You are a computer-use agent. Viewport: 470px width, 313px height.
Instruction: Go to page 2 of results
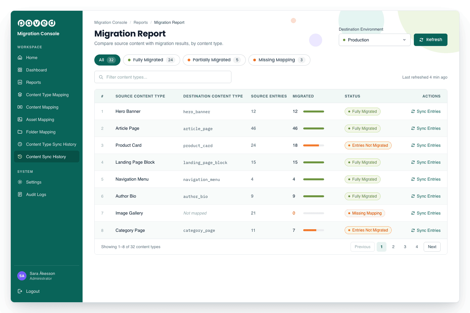[393, 247]
